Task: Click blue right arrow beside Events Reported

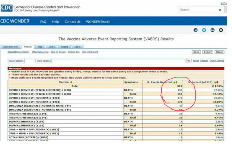Action: pyautogui.click(x=148, y=82)
